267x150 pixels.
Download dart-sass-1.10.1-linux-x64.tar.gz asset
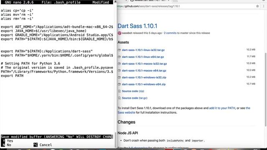tap(143, 57)
